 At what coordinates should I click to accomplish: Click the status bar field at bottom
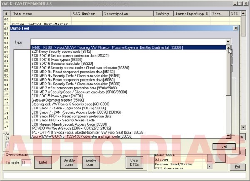click(125, 176)
